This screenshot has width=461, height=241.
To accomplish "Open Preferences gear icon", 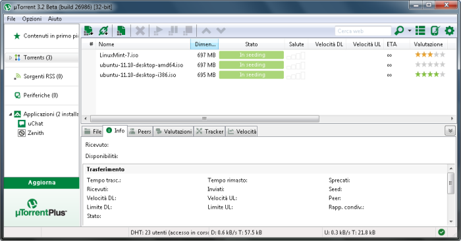I will point(449,30).
